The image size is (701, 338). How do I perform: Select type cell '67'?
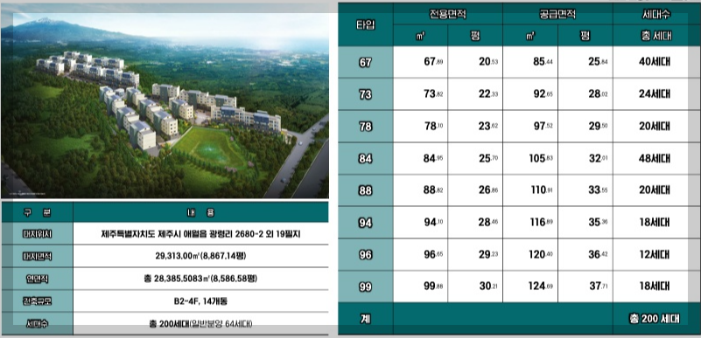[365, 62]
